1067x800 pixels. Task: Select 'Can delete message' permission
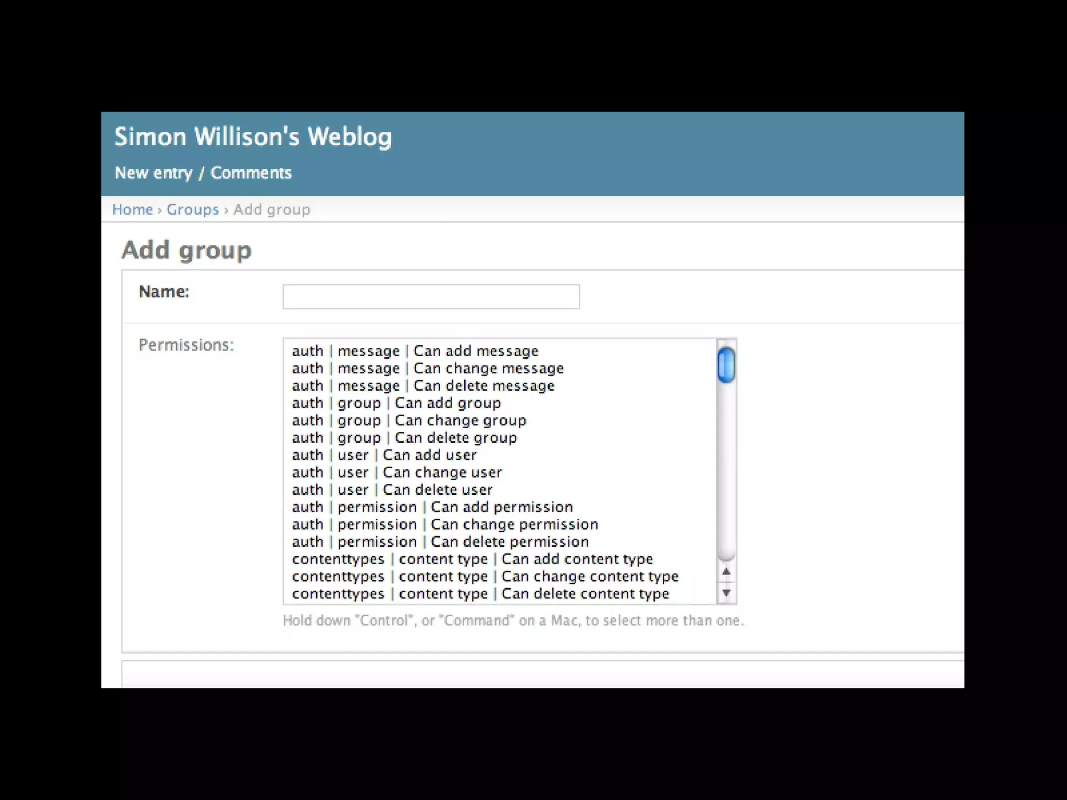[423, 386]
